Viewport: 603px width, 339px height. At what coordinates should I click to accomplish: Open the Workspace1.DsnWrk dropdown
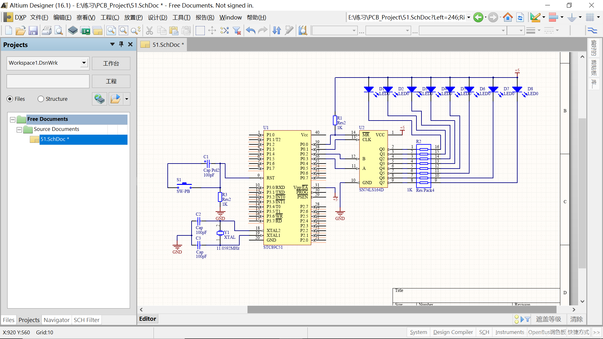pos(84,63)
